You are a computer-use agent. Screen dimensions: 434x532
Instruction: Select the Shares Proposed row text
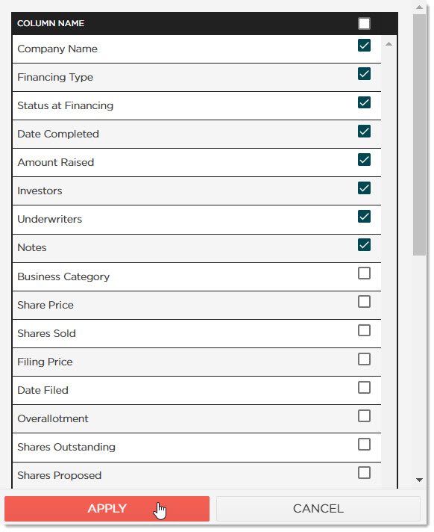click(60, 476)
